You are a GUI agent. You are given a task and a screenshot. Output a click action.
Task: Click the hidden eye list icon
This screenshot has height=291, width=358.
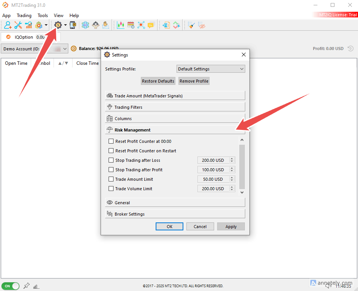(x=202, y=25)
